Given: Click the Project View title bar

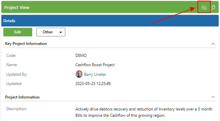Looking at the screenshot, I should 110,7.
